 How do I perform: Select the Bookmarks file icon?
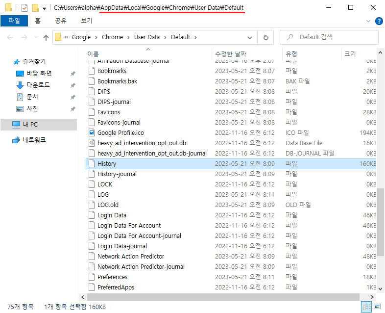tap(92, 71)
